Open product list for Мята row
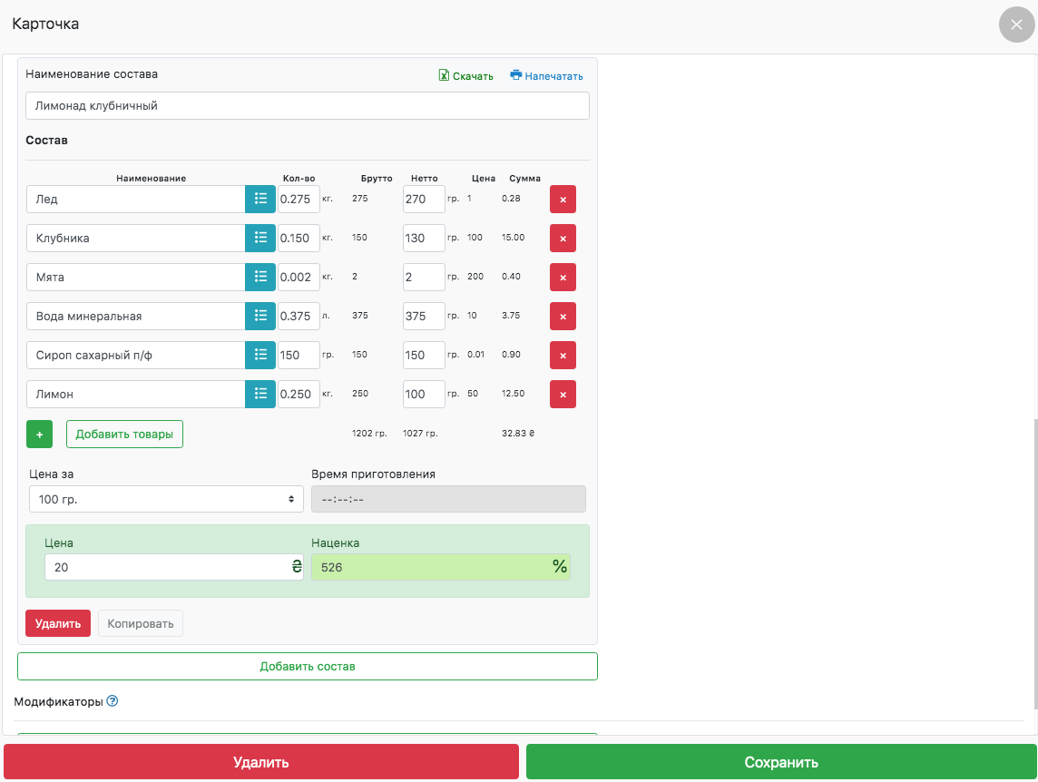 click(260, 277)
